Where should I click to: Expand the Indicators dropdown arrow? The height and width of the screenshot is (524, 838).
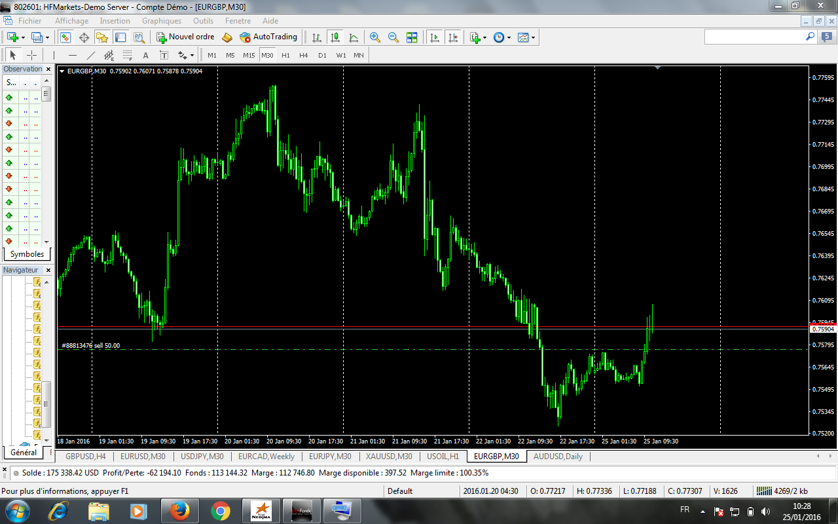(x=485, y=37)
